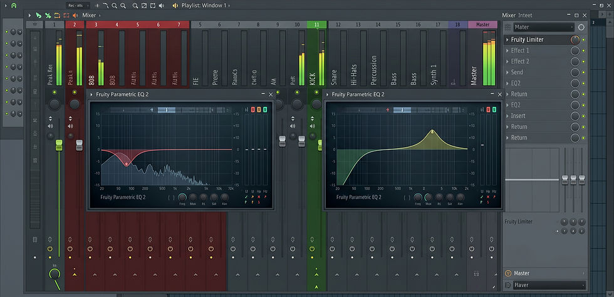
Task: Open the Mater preset dropdown
Action: [544, 28]
